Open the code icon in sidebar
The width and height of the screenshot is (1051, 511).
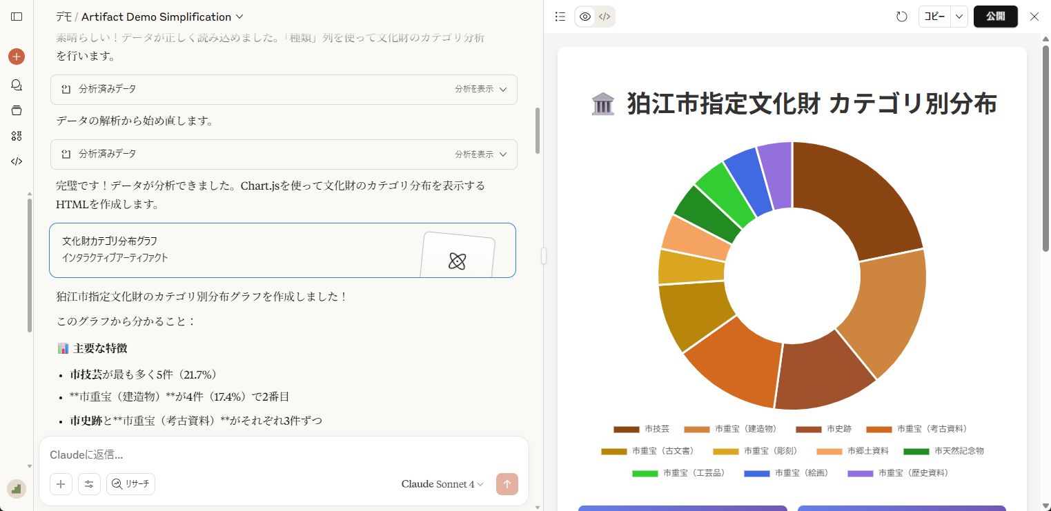click(17, 161)
